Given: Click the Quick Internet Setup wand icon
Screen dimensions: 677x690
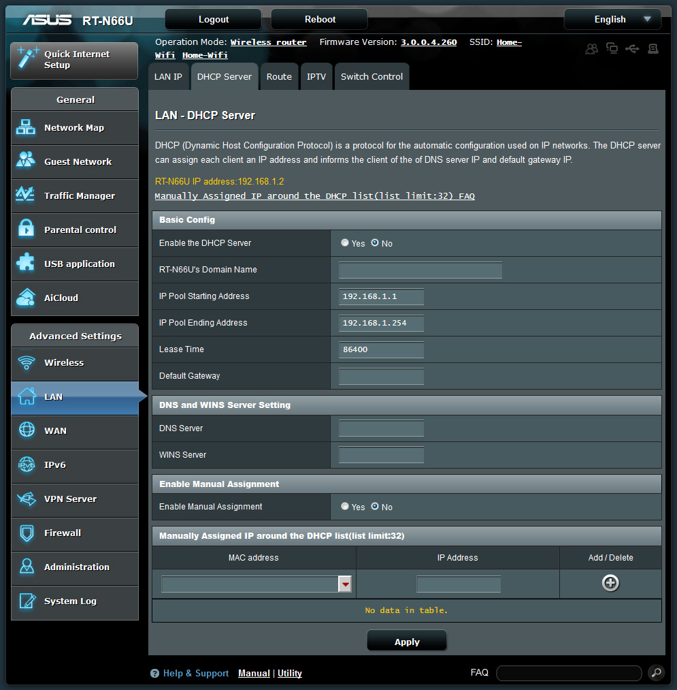Looking at the screenshot, I should (27, 59).
